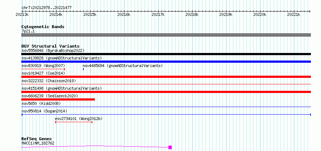Click the 20221k ruler tick label
321x151 pixels.
point(294,14)
